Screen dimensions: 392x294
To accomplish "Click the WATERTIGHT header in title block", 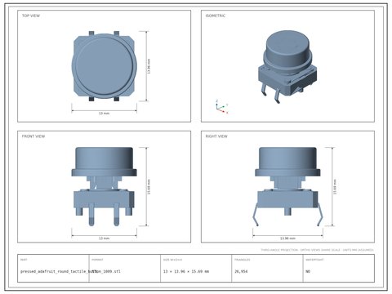I will click(314, 260).
